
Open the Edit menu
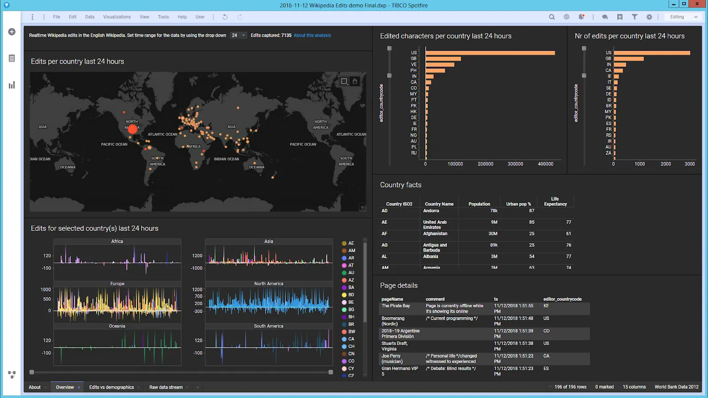(x=73, y=17)
